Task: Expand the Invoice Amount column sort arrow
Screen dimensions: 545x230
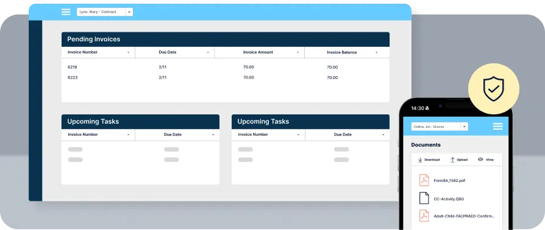Action: point(298,52)
